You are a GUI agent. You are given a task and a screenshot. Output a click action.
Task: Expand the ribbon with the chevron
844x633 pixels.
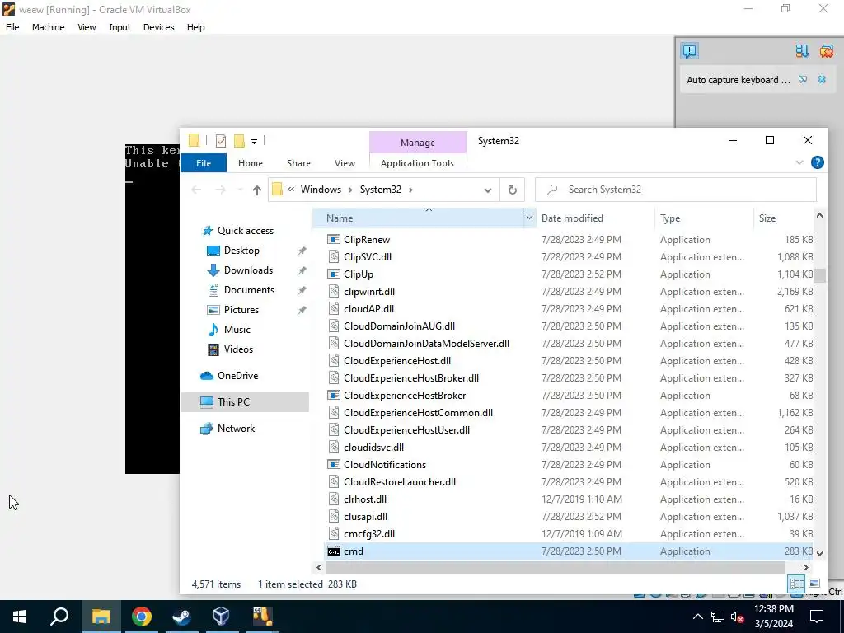(799, 162)
